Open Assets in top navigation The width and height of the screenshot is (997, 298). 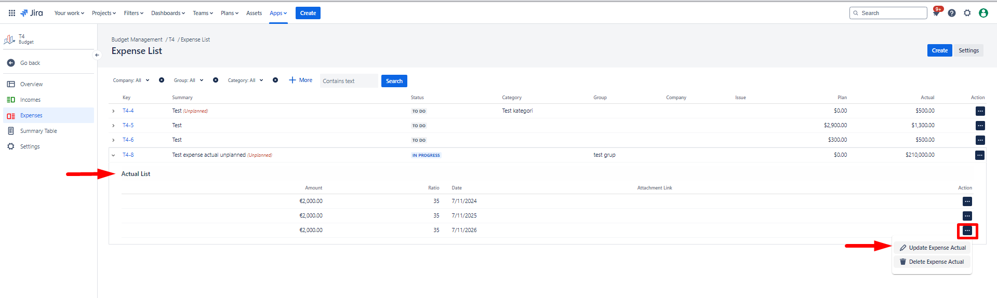254,13
